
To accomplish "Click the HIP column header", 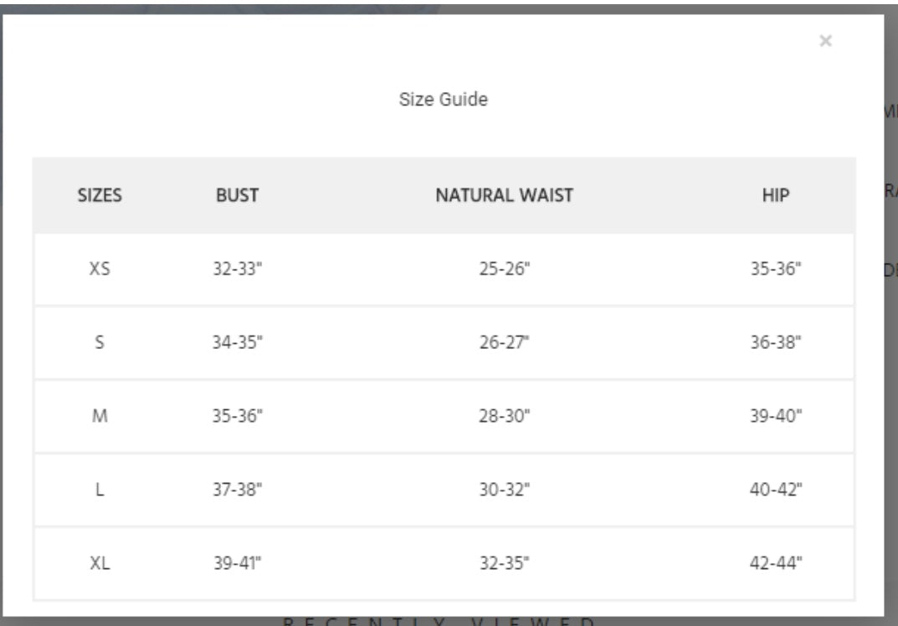I will [x=776, y=196].
